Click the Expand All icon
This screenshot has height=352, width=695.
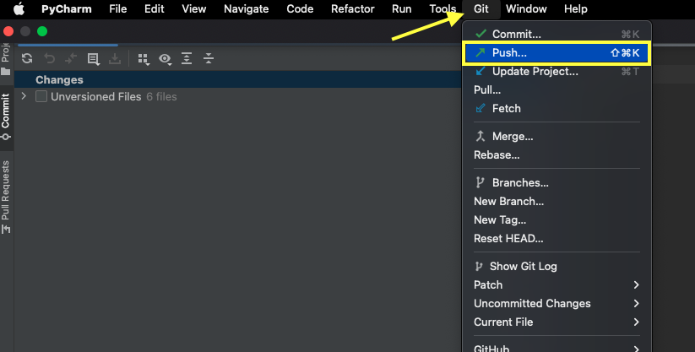point(187,58)
